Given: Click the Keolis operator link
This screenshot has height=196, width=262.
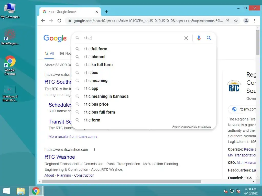Looking at the screenshot, I should pos(250,149).
